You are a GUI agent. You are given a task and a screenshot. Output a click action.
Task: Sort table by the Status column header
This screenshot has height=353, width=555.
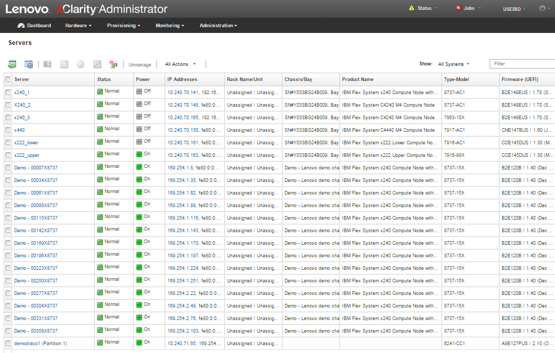coord(104,79)
